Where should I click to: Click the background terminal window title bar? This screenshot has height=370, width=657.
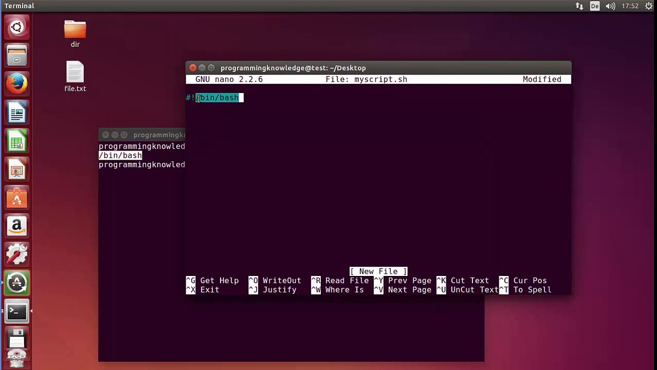[x=142, y=135]
